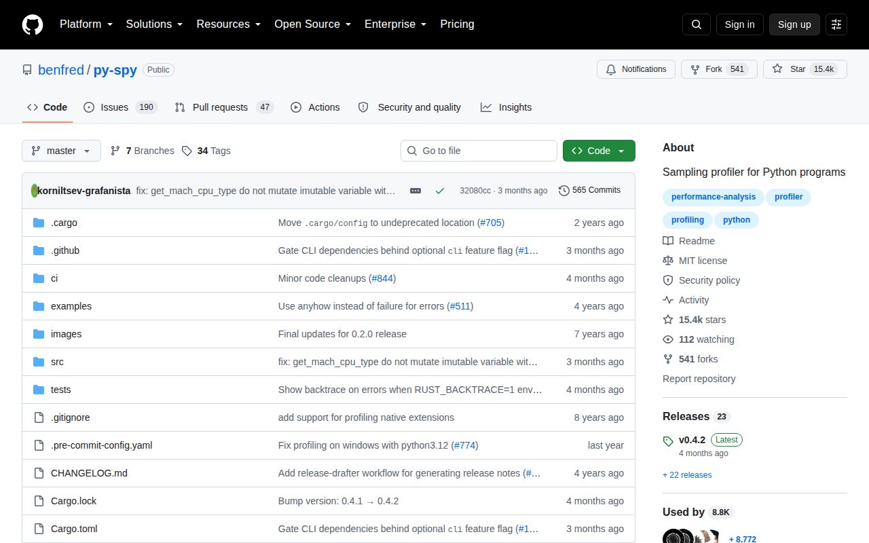869x543 pixels.
Task: Switch to the Issues tab
Action: click(x=120, y=107)
